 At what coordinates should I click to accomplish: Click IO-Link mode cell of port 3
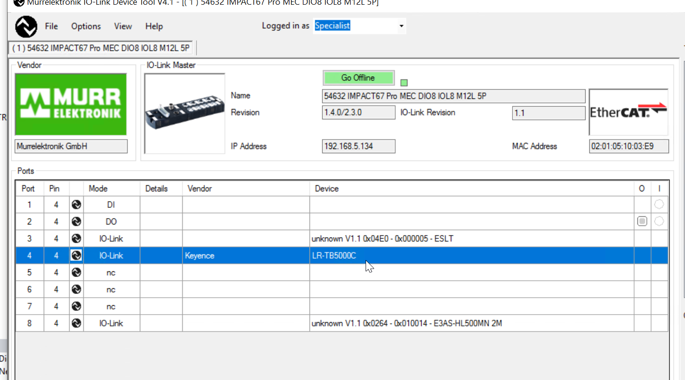point(111,238)
